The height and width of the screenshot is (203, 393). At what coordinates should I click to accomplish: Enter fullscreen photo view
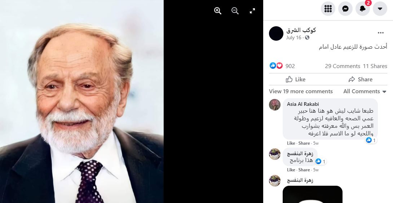(252, 11)
